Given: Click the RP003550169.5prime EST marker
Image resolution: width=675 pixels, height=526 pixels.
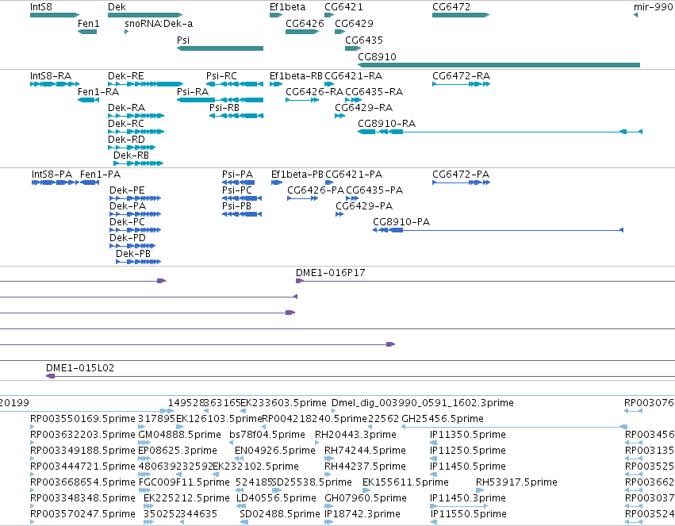Looking at the screenshot, I should 32,427.
